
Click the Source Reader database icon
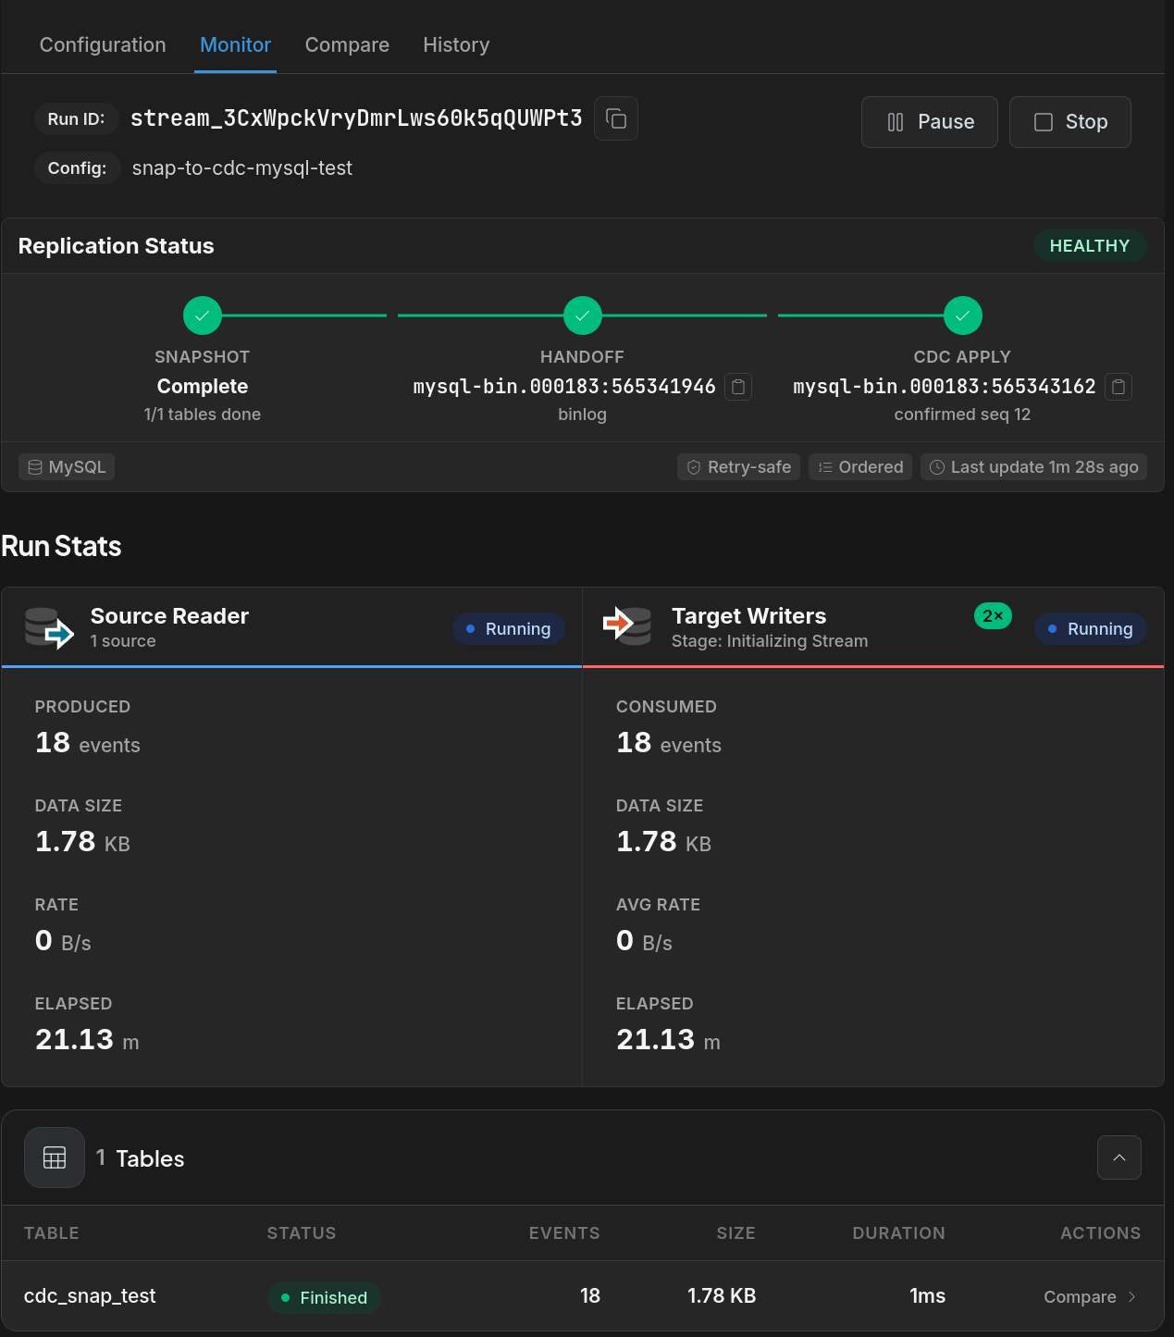coord(49,628)
